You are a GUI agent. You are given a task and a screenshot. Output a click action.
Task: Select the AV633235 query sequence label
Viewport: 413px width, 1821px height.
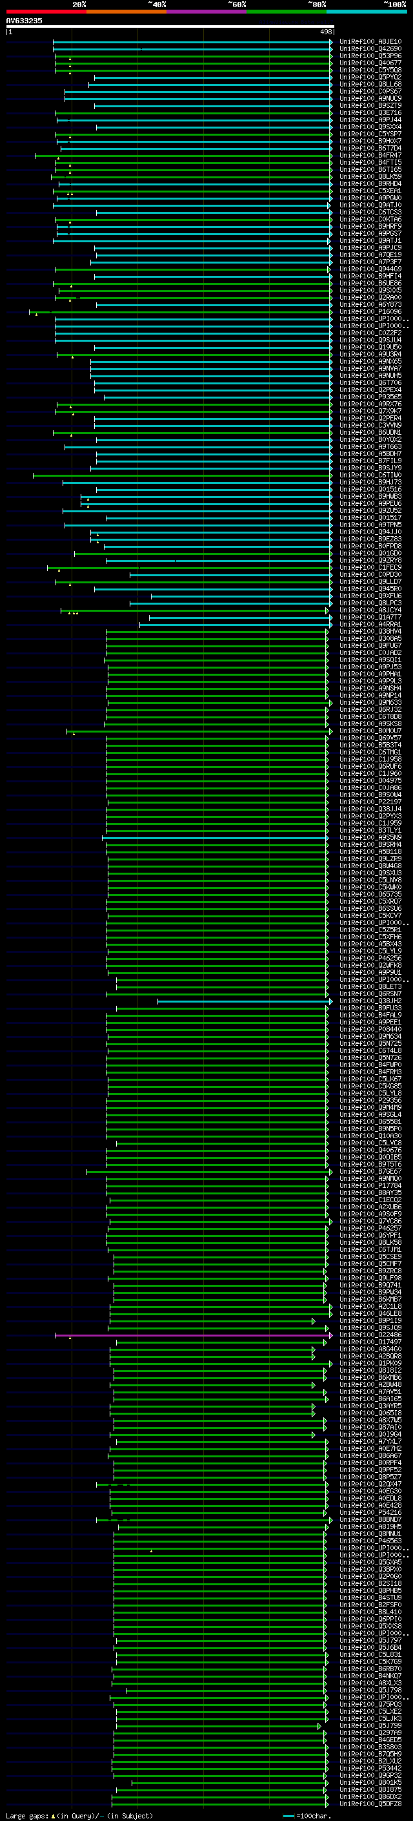[24, 21]
